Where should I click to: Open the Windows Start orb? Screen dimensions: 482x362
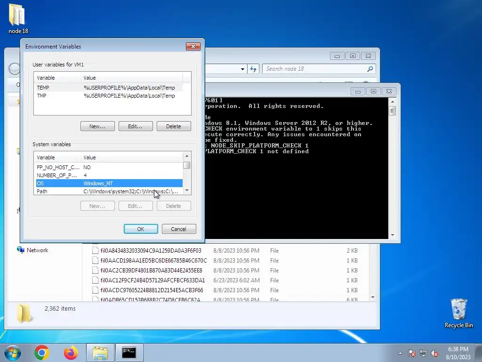(13, 353)
